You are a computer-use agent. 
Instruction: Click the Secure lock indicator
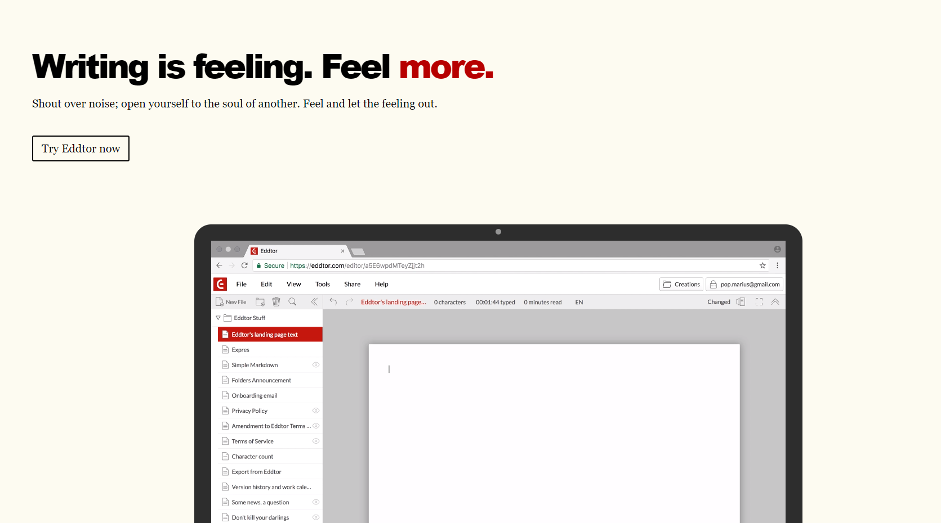(x=270, y=265)
